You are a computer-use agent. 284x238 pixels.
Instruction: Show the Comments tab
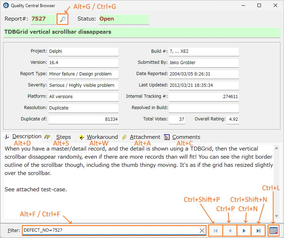click(182, 137)
